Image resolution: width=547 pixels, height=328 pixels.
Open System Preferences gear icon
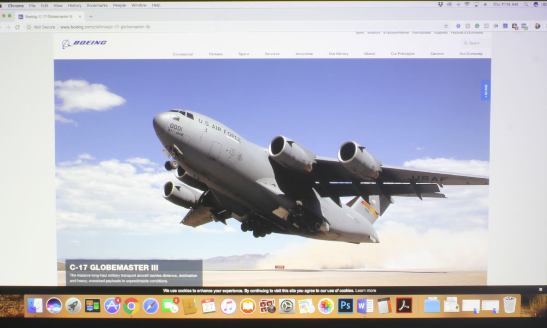pyautogui.click(x=287, y=306)
